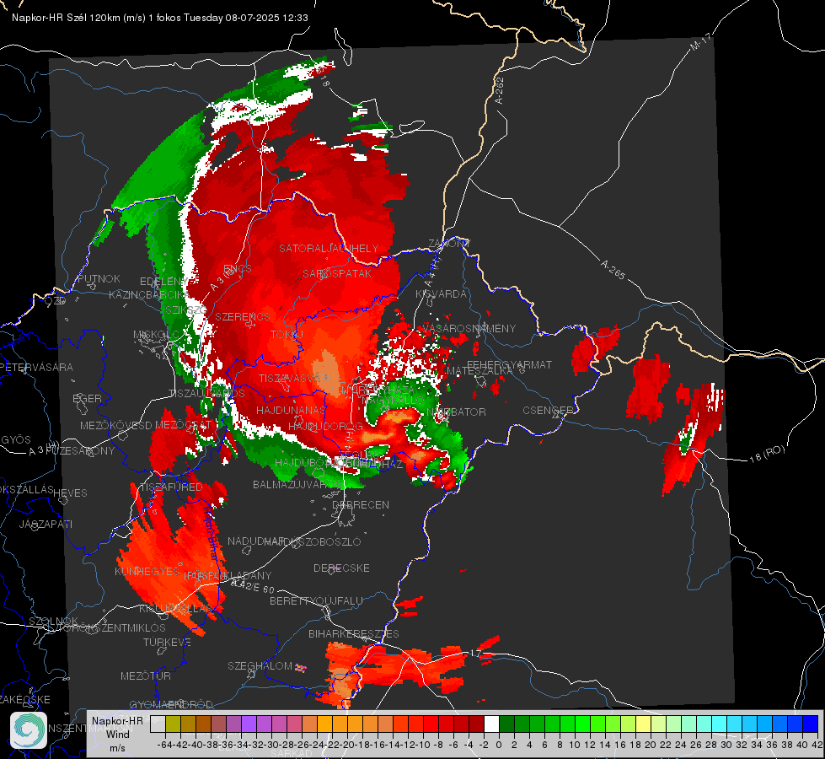Click the PÉTERVÁSÁRA city label
The width and height of the screenshot is (825, 759).
pos(37,367)
